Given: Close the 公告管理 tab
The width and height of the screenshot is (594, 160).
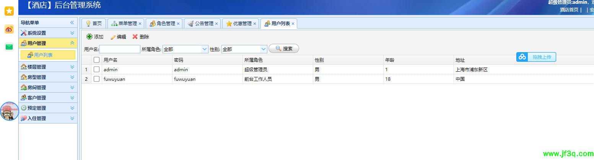Looking at the screenshot, I should tap(216, 24).
